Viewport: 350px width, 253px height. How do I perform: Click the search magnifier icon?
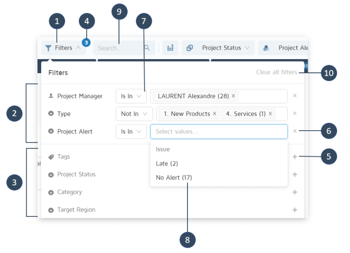click(147, 48)
